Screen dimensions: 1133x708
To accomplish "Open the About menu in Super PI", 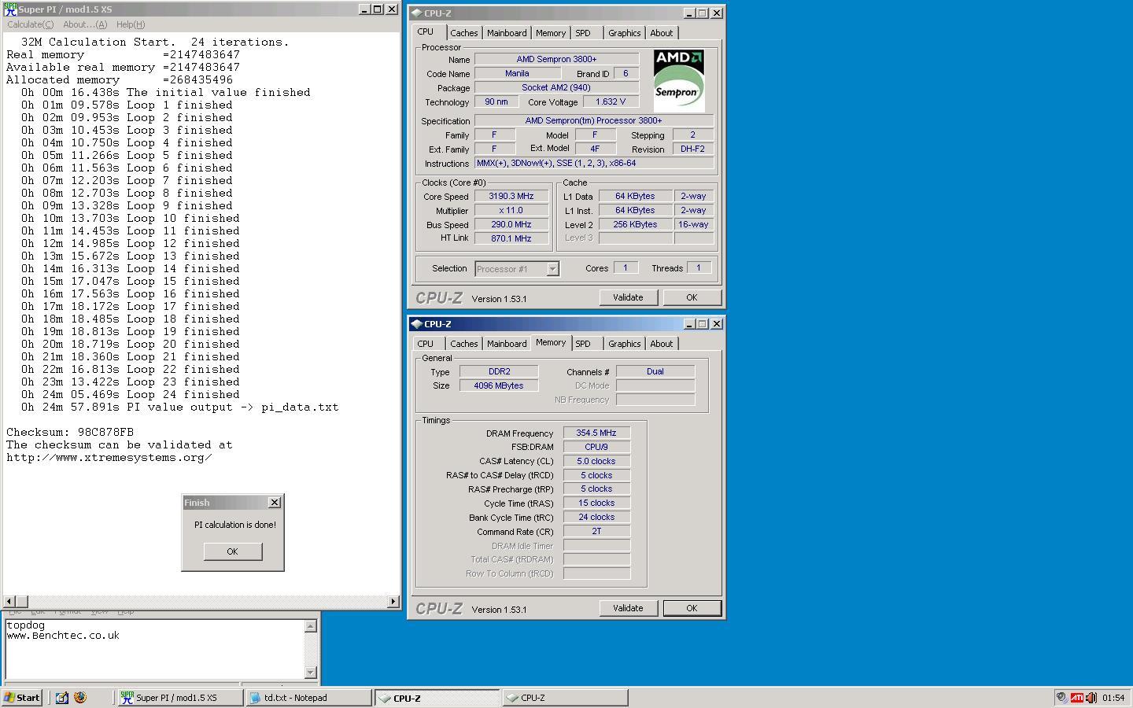I will (85, 24).
